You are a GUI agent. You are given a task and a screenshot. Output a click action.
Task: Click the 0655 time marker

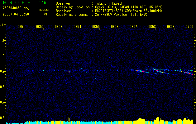(96, 27)
